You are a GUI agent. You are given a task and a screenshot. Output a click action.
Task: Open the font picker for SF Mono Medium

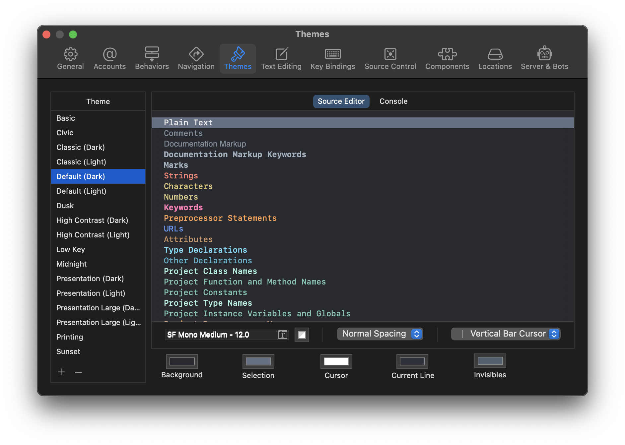282,335
